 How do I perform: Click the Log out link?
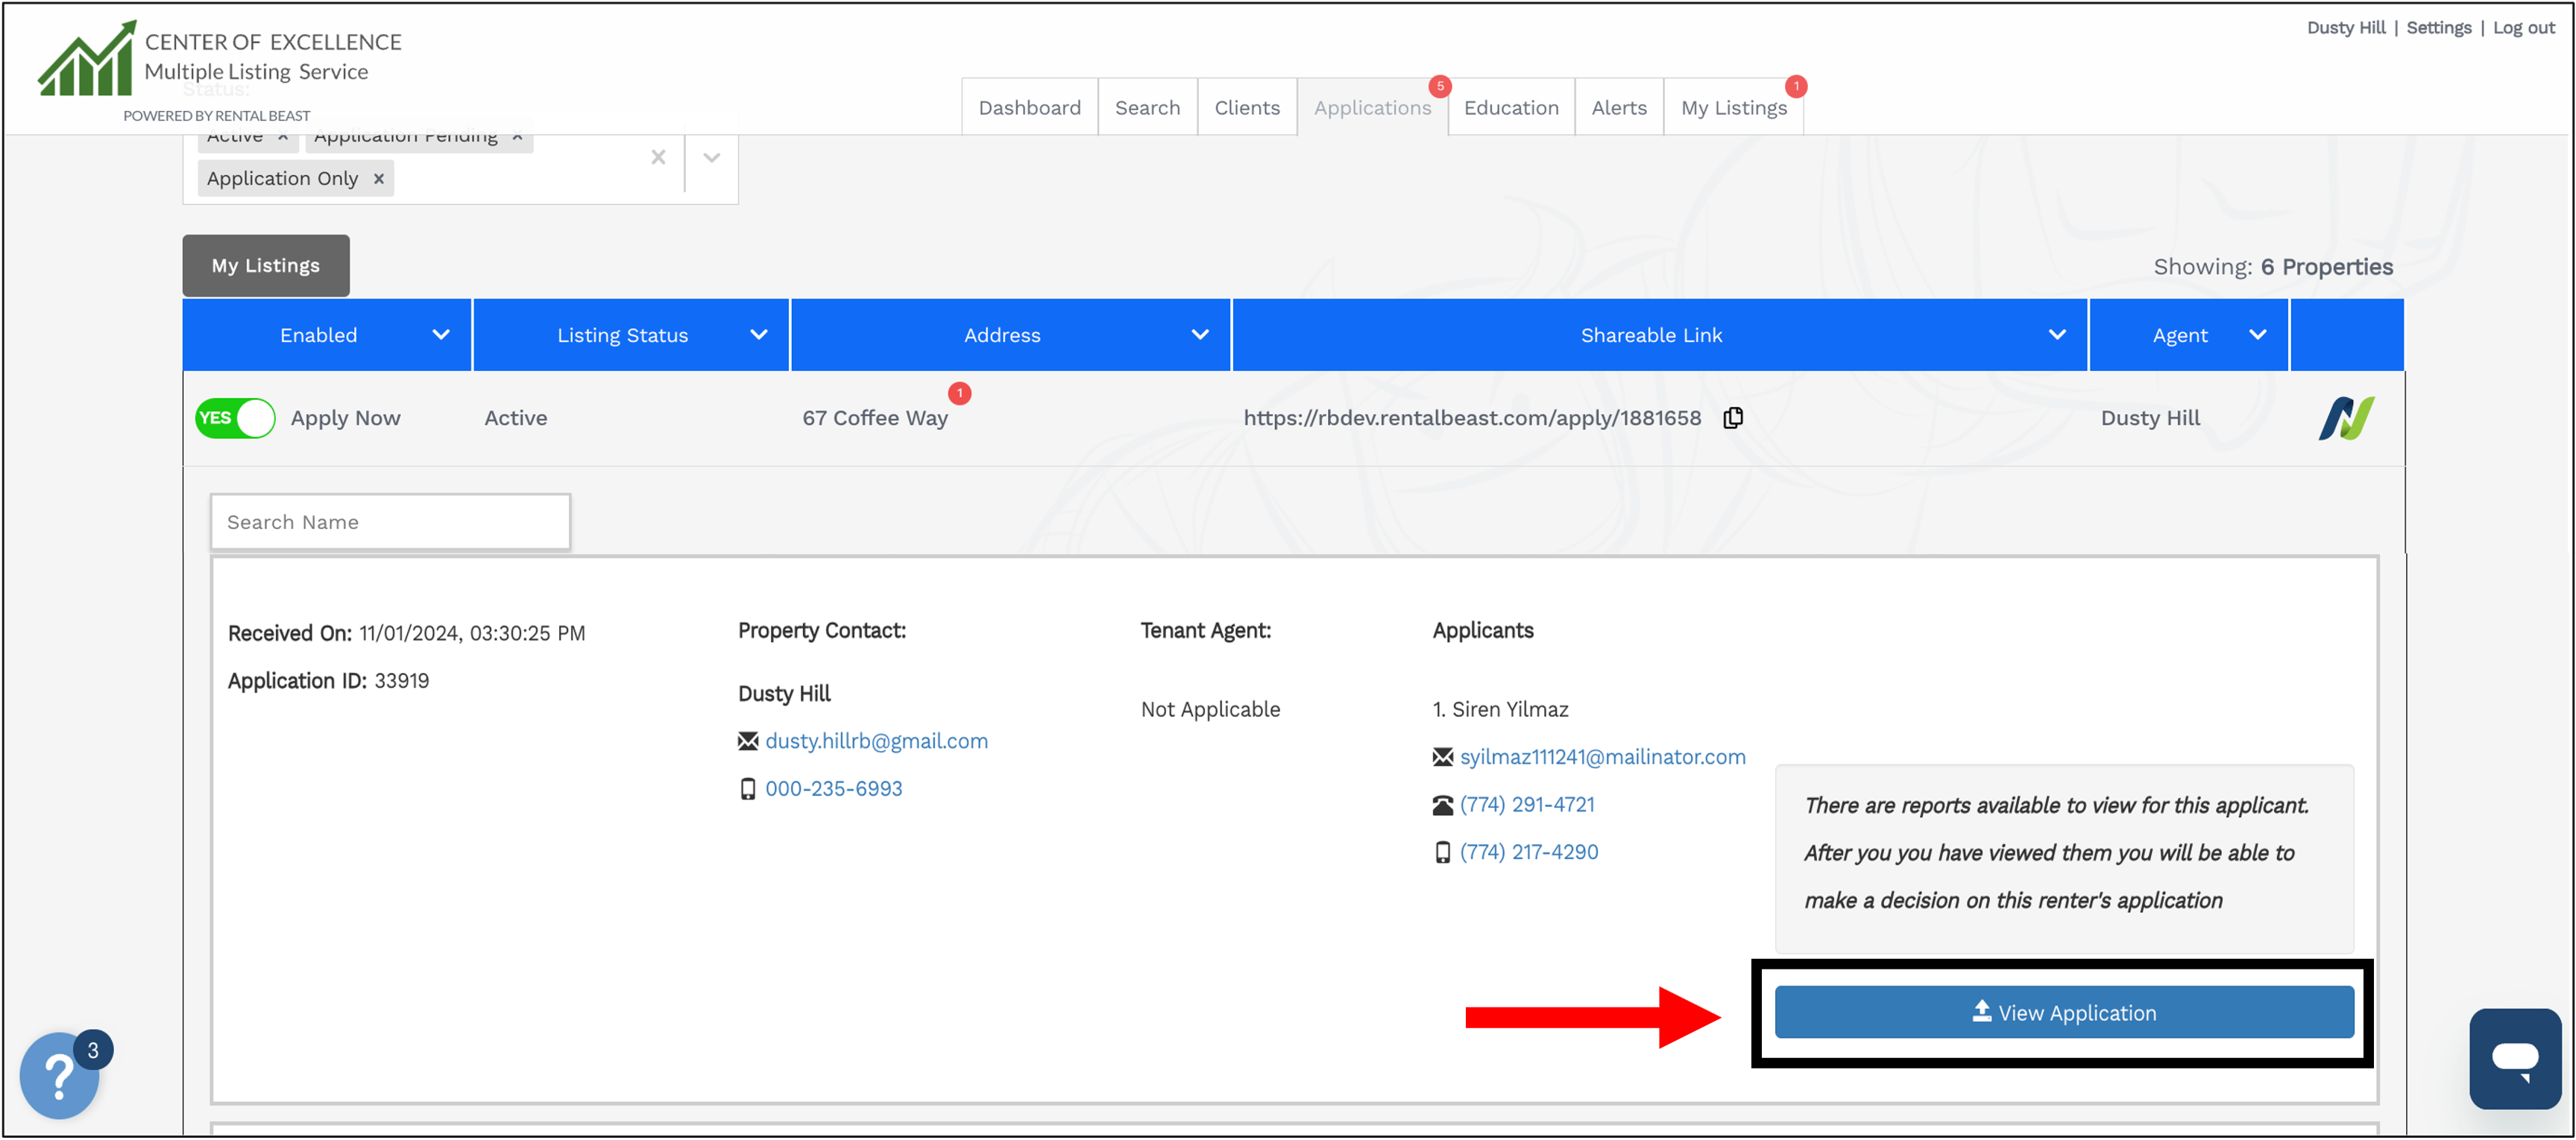click(x=2523, y=27)
